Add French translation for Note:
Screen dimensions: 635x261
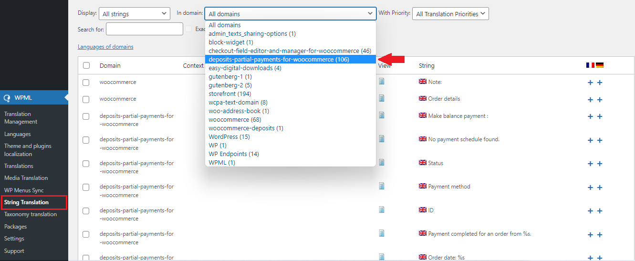[590, 83]
